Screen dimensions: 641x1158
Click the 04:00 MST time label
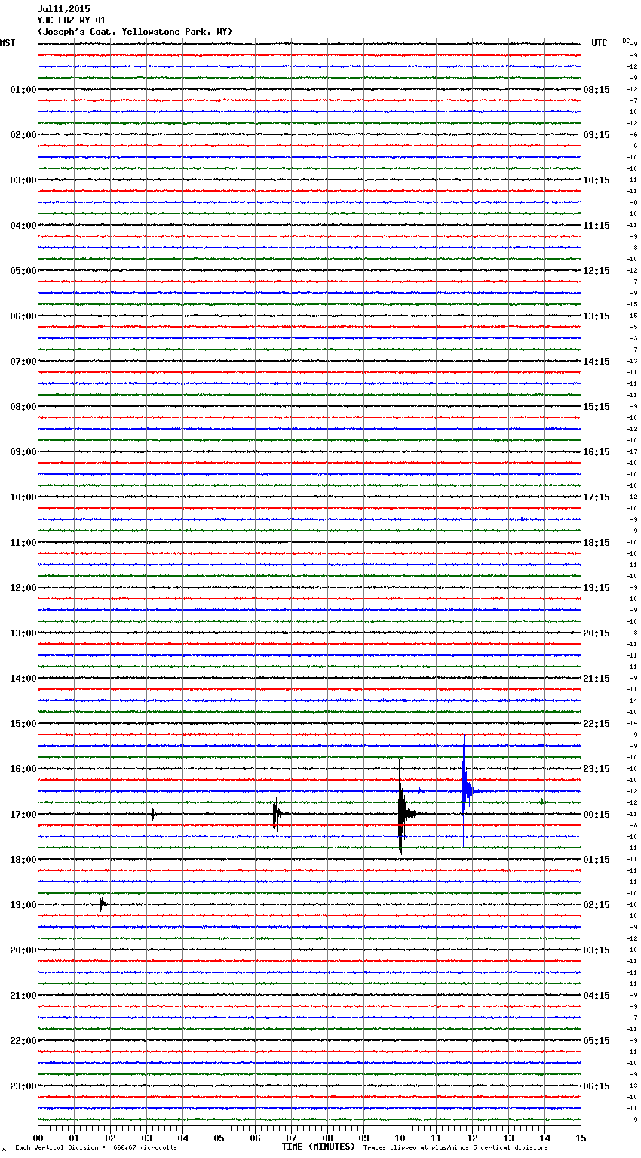click(23, 226)
